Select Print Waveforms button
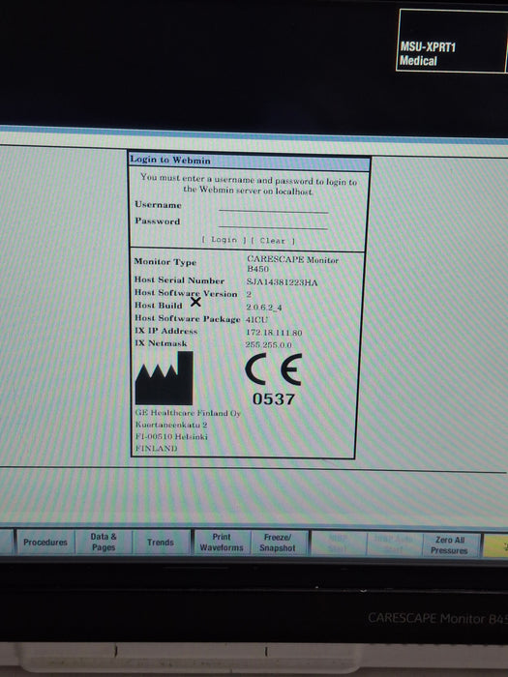This screenshot has width=508, height=677. pos(222,543)
